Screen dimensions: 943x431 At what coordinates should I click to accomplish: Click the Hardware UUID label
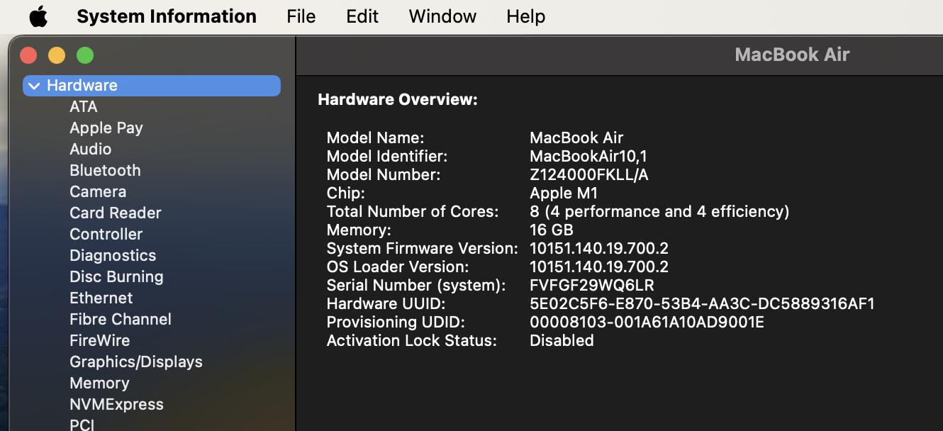click(x=386, y=303)
